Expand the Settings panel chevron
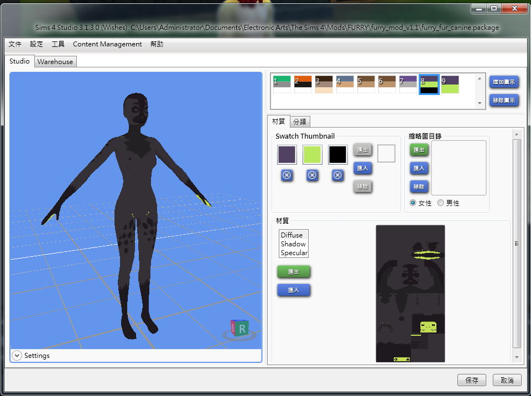 17,356
